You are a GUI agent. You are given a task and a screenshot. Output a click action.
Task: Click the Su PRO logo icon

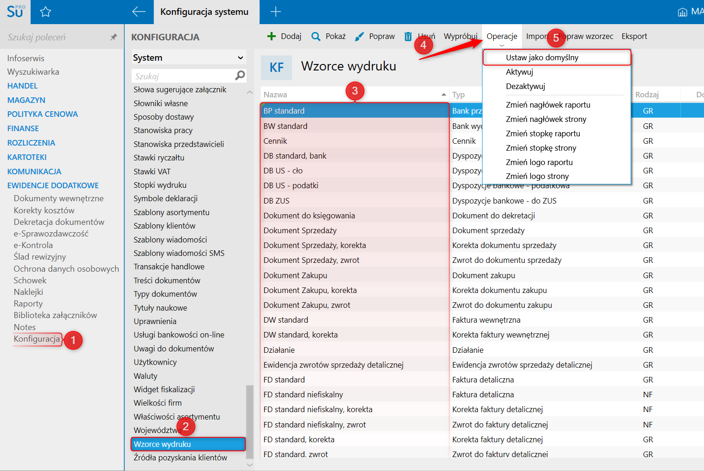15,12
